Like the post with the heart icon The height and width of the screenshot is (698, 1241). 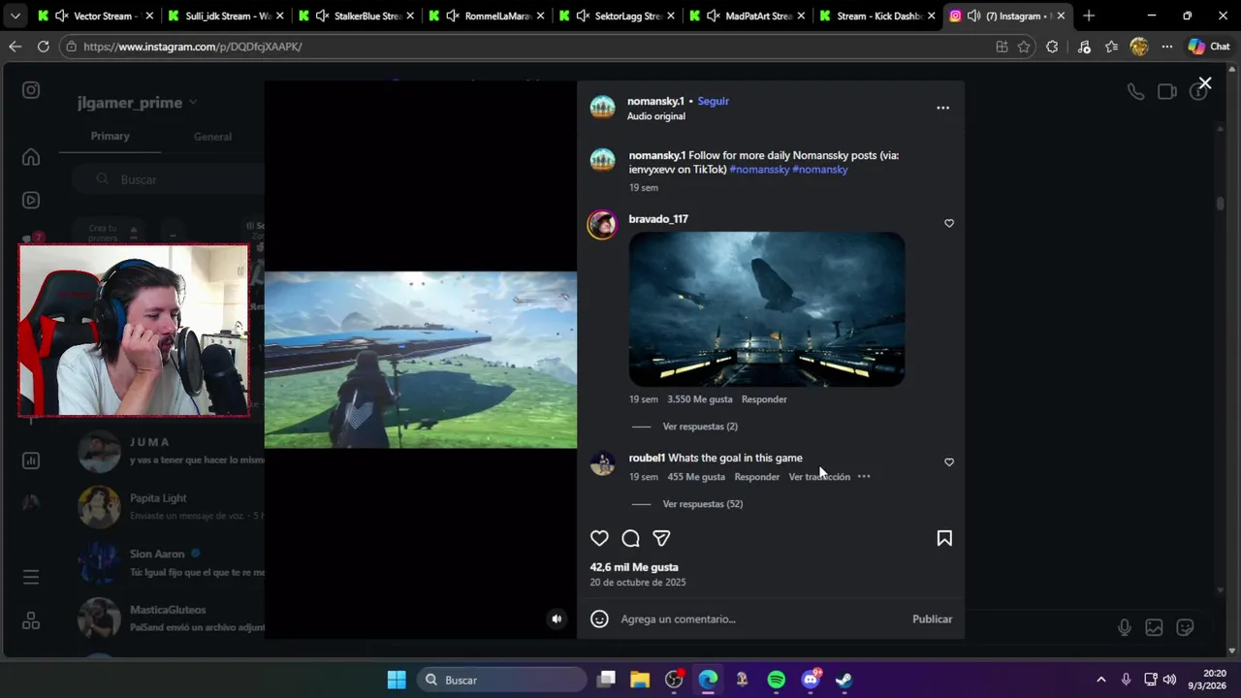tap(599, 538)
